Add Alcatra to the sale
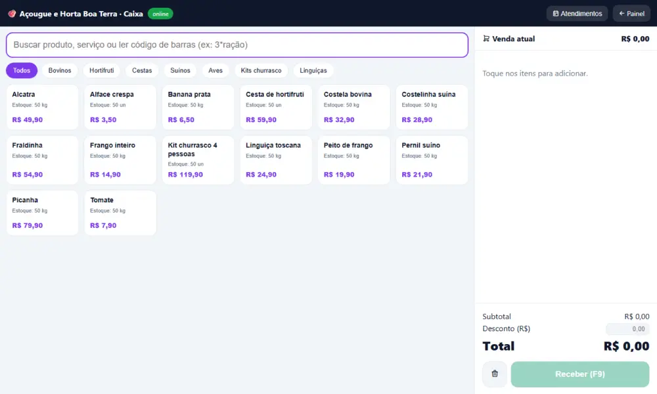 42,107
